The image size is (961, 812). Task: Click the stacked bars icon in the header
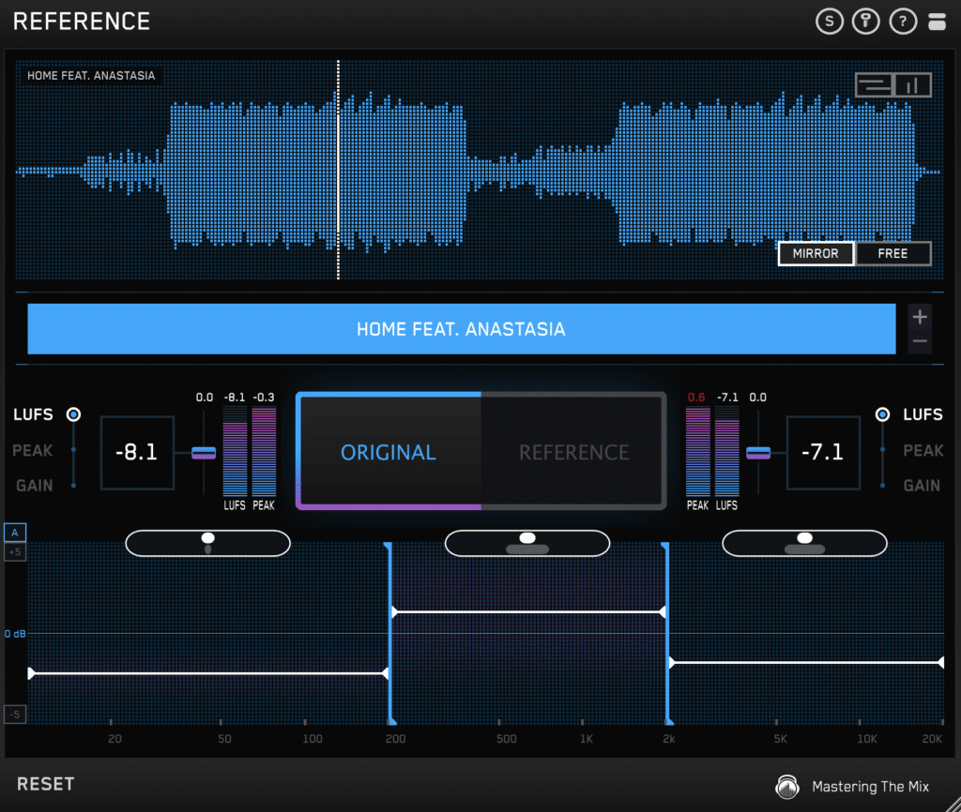pos(937,22)
